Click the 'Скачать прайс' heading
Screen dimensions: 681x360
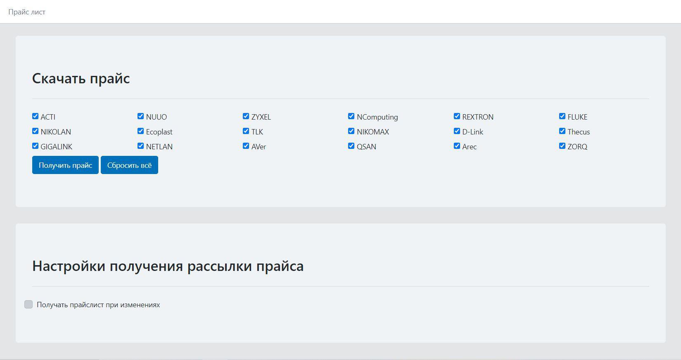pos(81,78)
